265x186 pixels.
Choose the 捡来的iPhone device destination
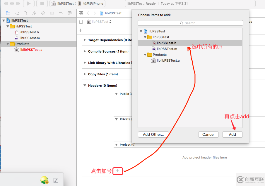pos(91,4)
